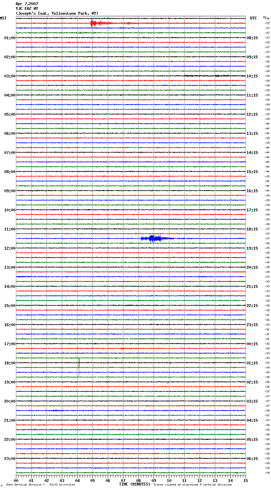Click the 21:00 MST hour label
Image resolution: width=271 pixels, height=489 pixels.
tap(10, 420)
